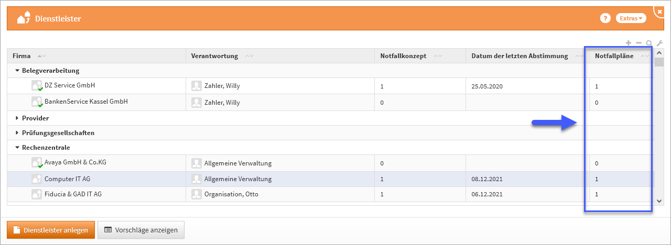
Task: Click Dienstleister anlegen button
Action: pyautogui.click(x=51, y=230)
